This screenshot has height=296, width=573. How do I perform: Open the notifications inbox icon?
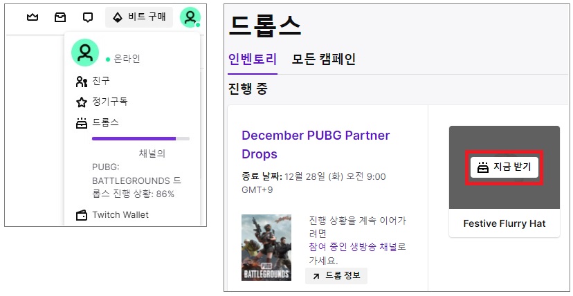[x=60, y=17]
